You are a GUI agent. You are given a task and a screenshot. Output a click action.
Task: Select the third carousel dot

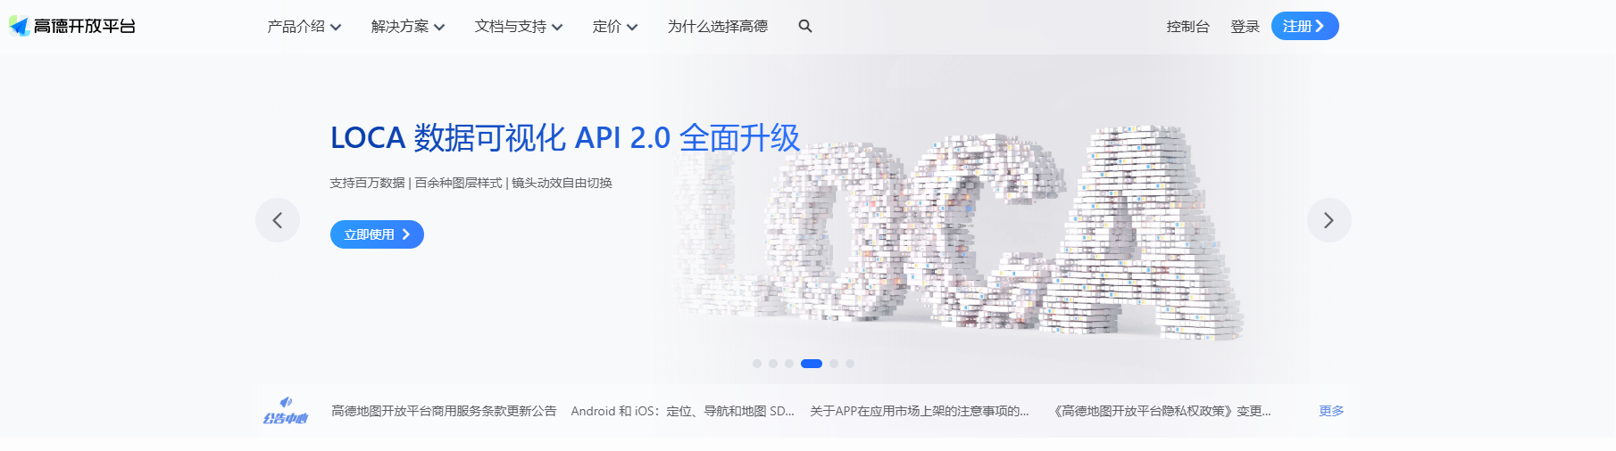789,364
